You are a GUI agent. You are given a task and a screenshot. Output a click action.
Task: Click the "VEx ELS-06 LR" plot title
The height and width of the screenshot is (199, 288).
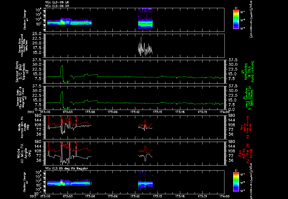[x=57, y=2]
